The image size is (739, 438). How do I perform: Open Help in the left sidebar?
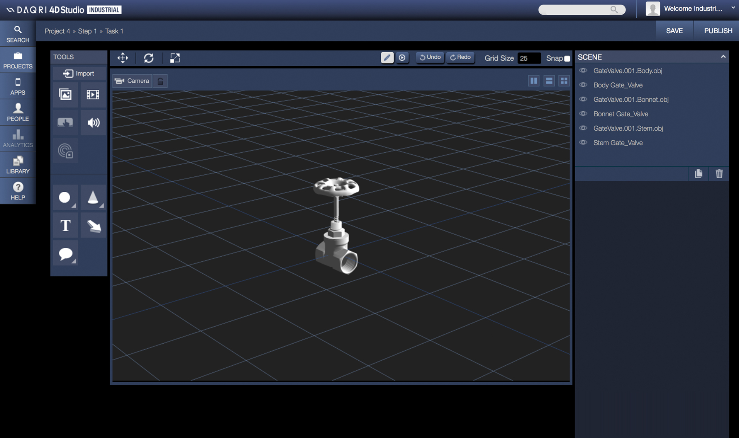click(x=18, y=191)
